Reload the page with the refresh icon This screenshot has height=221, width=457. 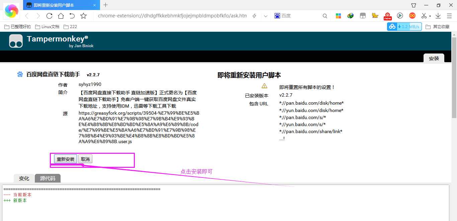point(50,16)
